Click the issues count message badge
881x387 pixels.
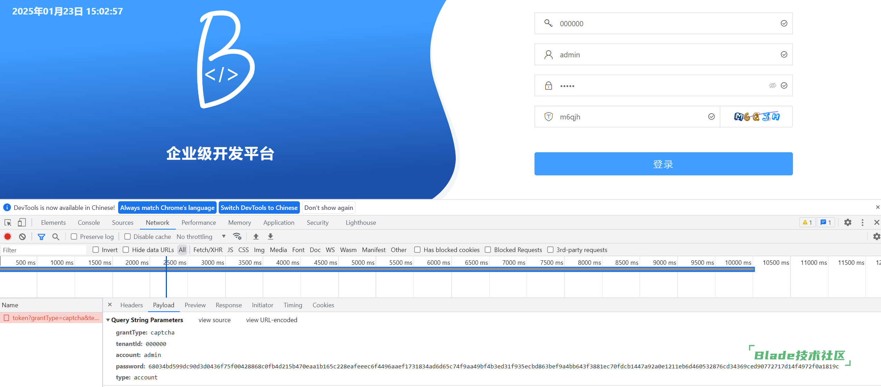pyautogui.click(x=826, y=222)
